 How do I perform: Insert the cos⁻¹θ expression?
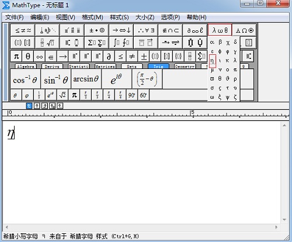26,79
